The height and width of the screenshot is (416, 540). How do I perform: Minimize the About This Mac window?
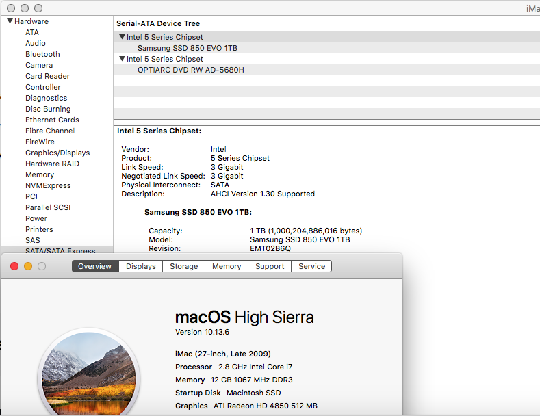point(28,266)
